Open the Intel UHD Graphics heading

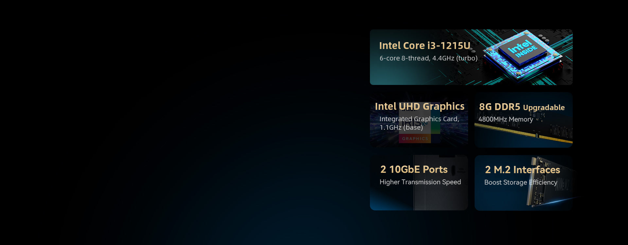(x=419, y=106)
